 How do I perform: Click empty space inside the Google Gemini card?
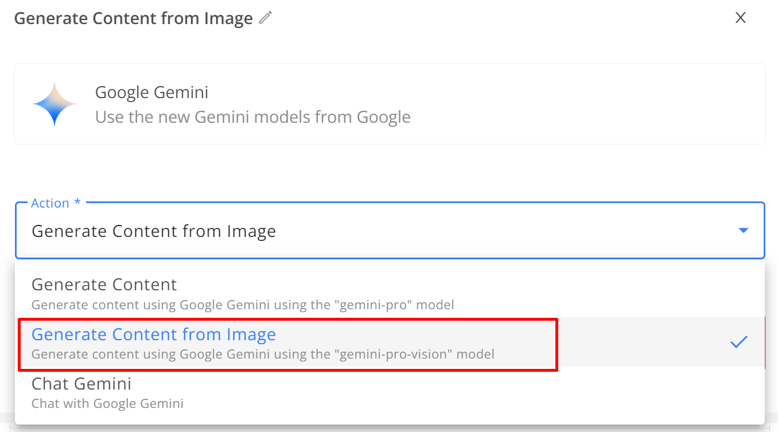tap(585, 104)
